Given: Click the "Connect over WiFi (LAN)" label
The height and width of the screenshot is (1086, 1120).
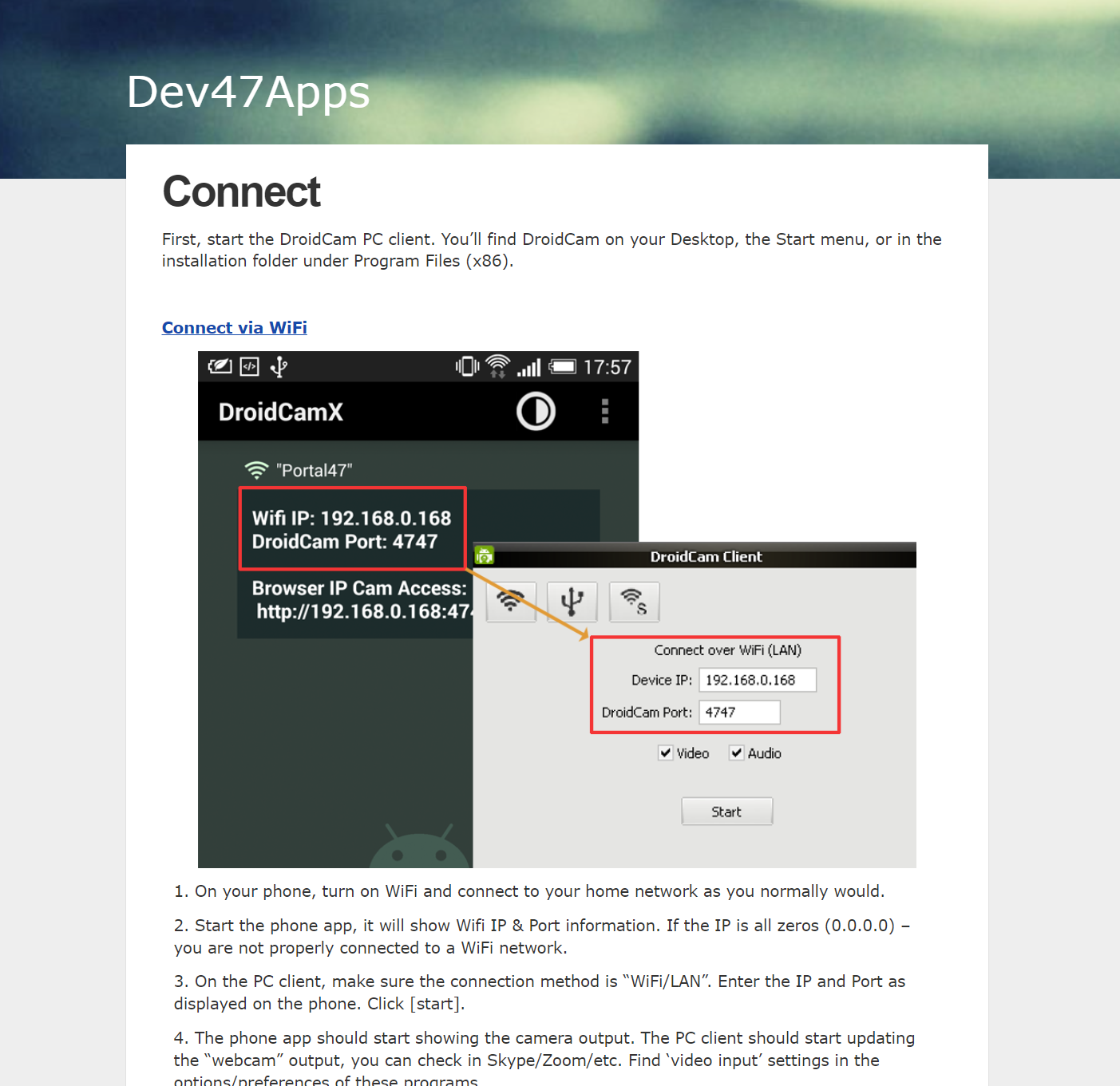Looking at the screenshot, I should point(728,650).
